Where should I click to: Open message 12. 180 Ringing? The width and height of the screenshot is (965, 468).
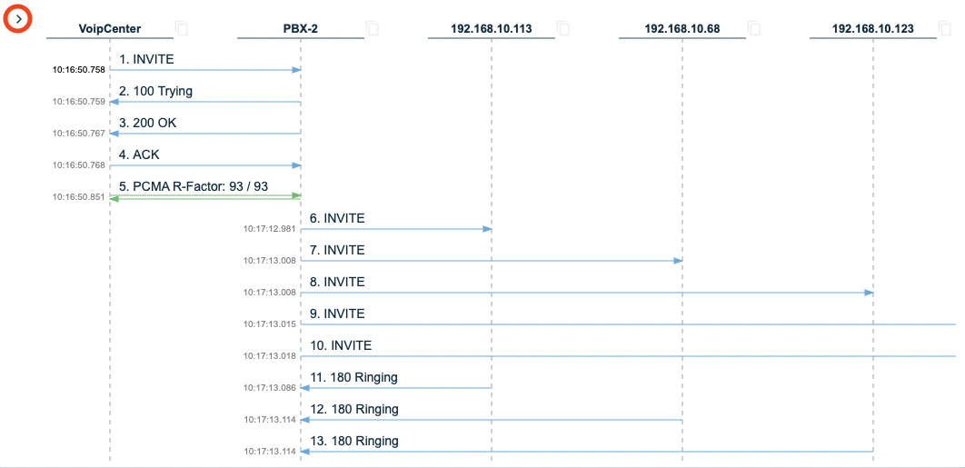pyautogui.click(x=353, y=410)
